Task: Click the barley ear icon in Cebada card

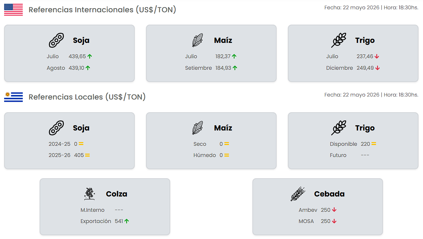Action: [298, 194]
